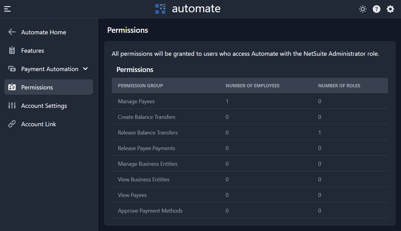
Task: Click the automate logo in the header
Action: (x=188, y=9)
